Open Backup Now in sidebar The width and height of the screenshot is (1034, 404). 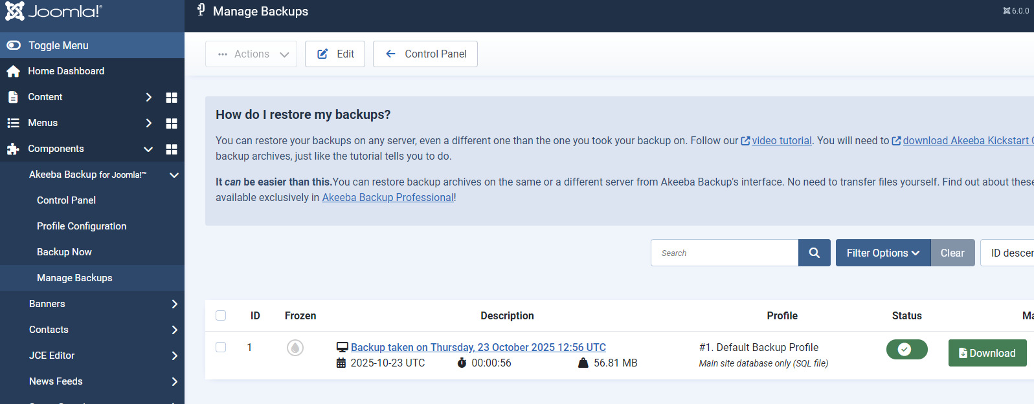[64, 252]
